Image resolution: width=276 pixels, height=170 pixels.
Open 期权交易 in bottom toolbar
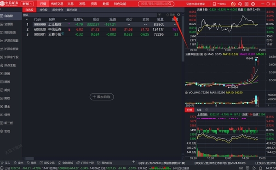(47, 163)
